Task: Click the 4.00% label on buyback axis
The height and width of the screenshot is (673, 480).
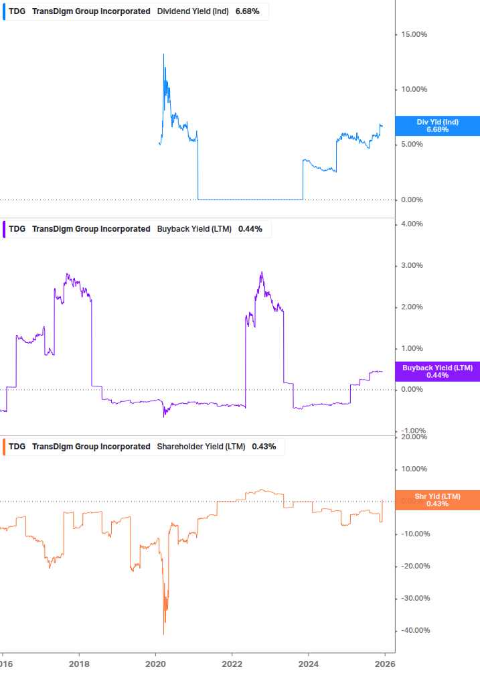Action: pos(412,224)
